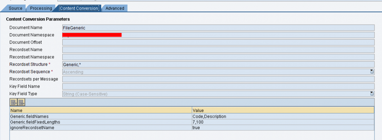Focus the Document Offset field
The image size is (382, 140).
[218, 43]
